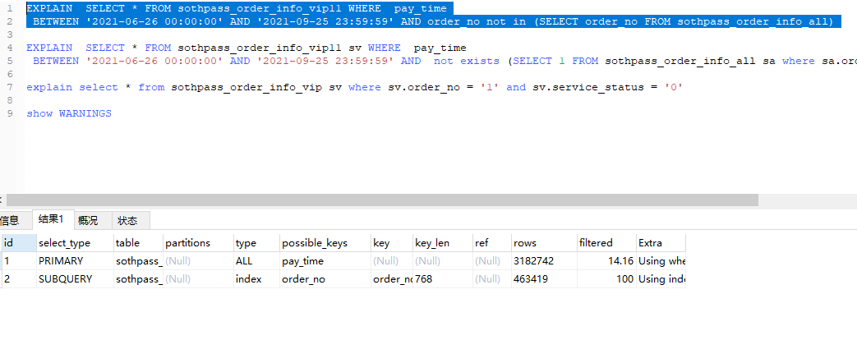Image resolution: width=857 pixels, height=340 pixels.
Task: Click the 14.16 filtered cell
Action: [606, 260]
